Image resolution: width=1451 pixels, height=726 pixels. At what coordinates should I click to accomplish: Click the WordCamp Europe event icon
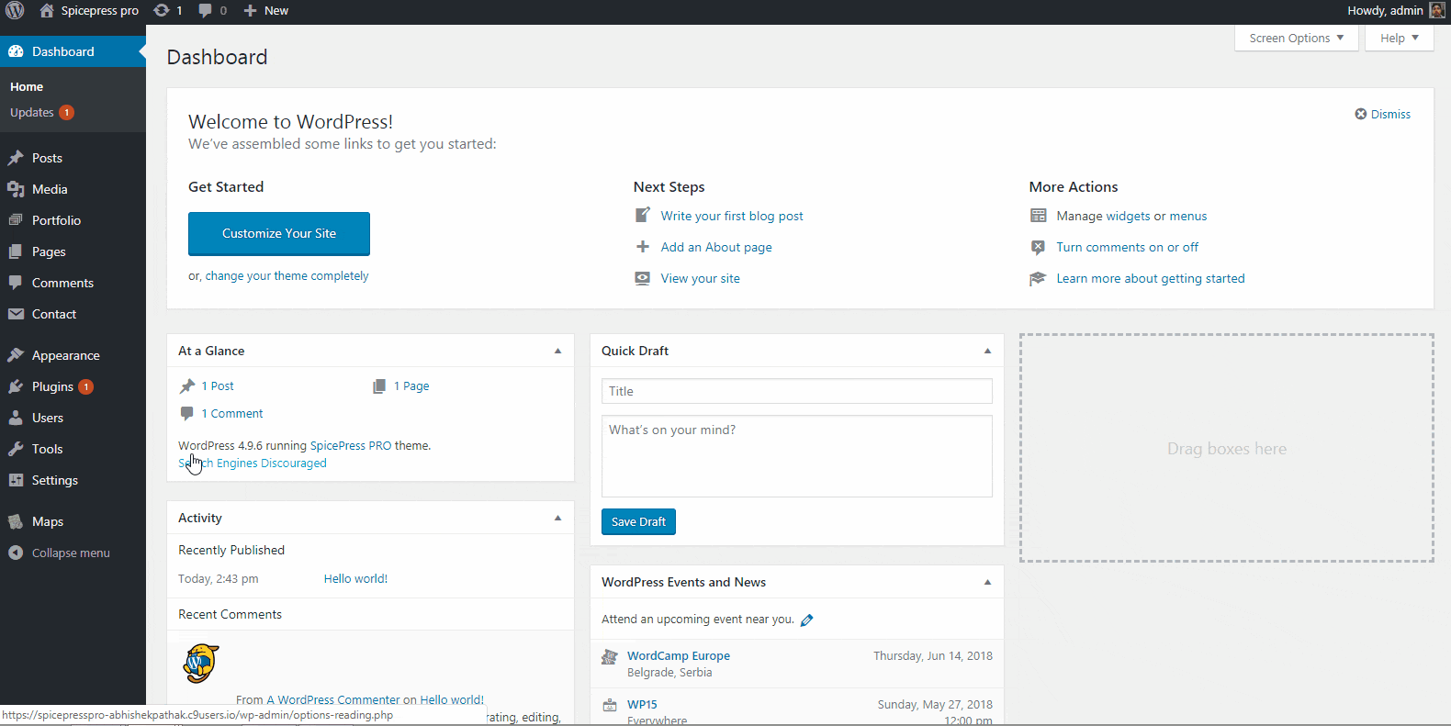609,657
